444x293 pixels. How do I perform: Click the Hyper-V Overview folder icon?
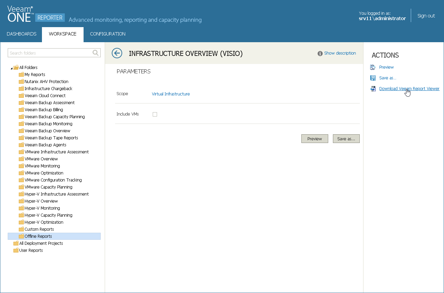click(x=21, y=201)
